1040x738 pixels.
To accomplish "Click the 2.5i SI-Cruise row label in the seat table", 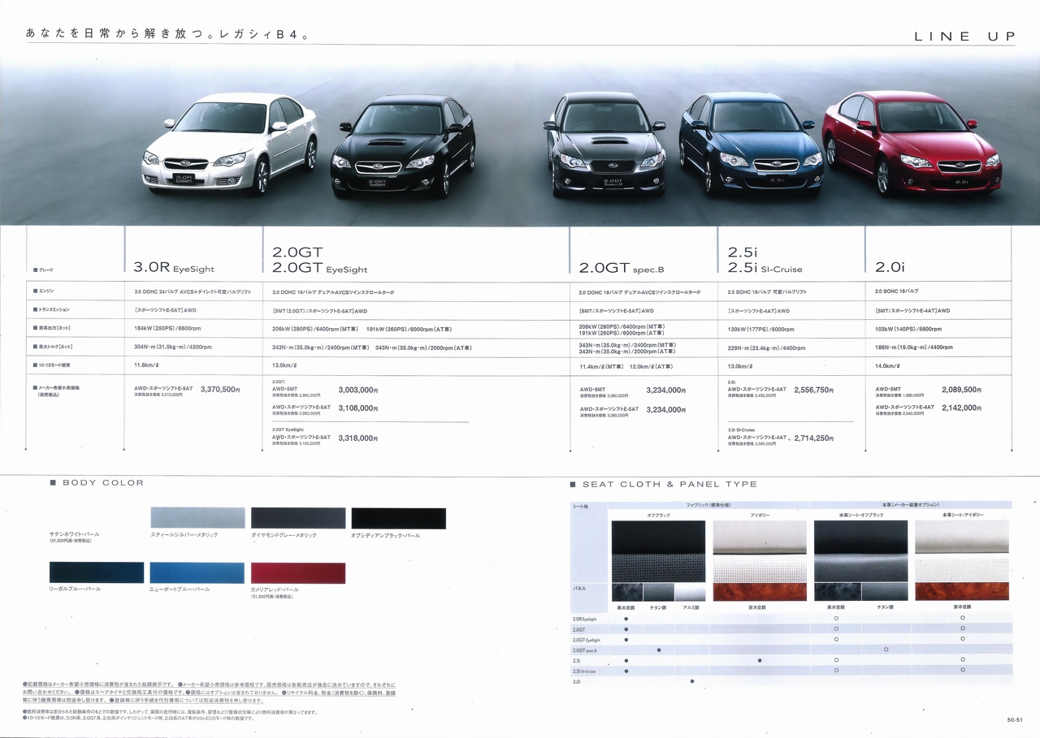I will [x=584, y=671].
